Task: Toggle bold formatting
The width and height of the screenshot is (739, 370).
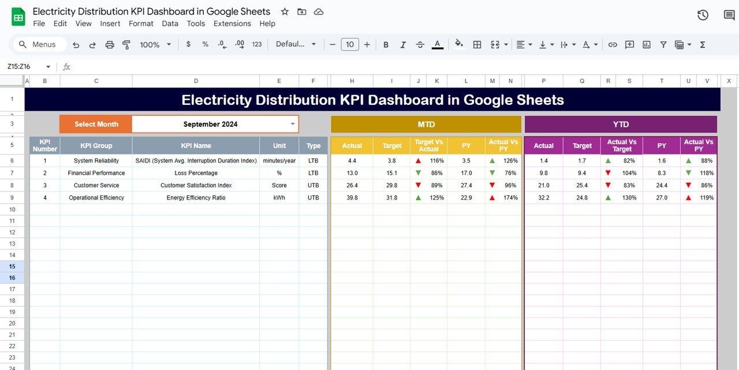Action: pos(386,44)
